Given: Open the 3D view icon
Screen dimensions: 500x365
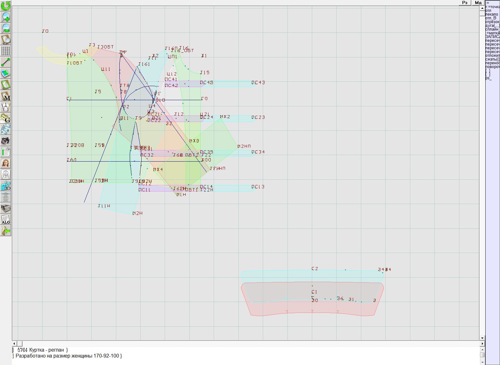Looking at the screenshot, I should pyautogui.click(x=6, y=186).
